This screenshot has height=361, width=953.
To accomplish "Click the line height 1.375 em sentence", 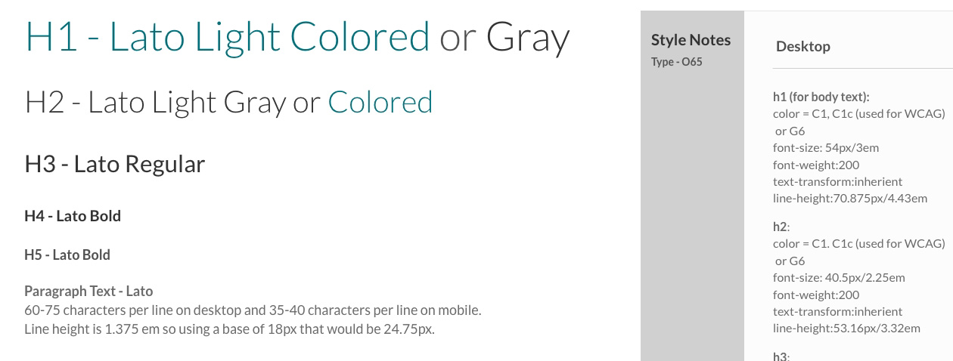I will [x=229, y=329].
